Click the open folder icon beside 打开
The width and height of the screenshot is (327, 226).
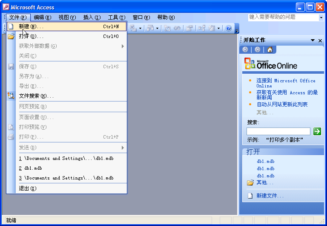(11, 36)
